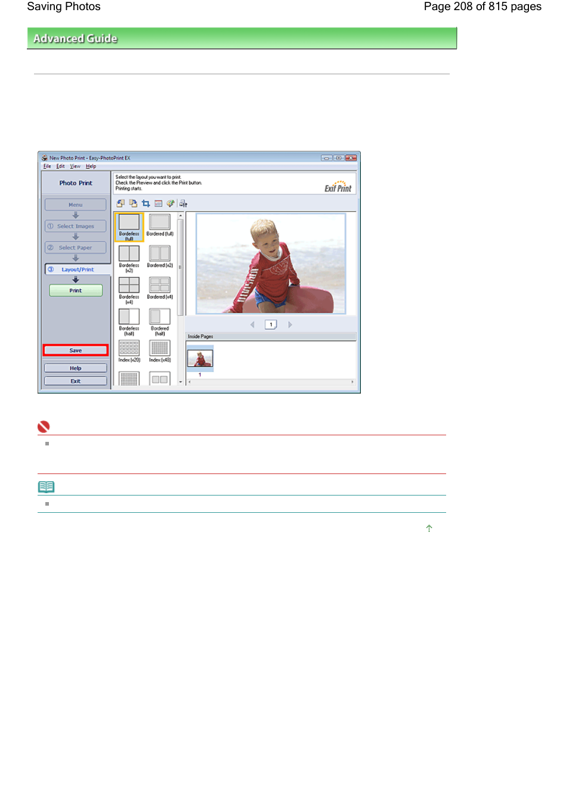Open the Help menu
This screenshot has height=805, width=569.
[91, 166]
